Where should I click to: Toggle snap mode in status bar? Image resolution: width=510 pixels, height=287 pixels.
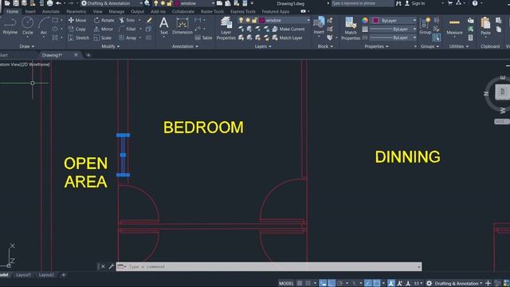coord(308,283)
